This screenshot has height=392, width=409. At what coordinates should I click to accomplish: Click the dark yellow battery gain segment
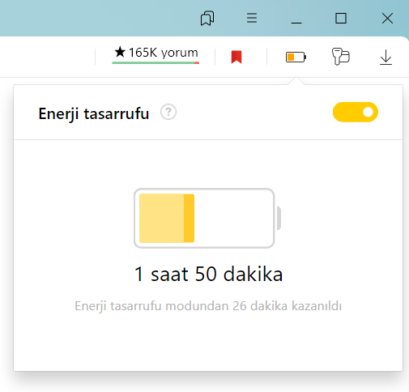189,218
